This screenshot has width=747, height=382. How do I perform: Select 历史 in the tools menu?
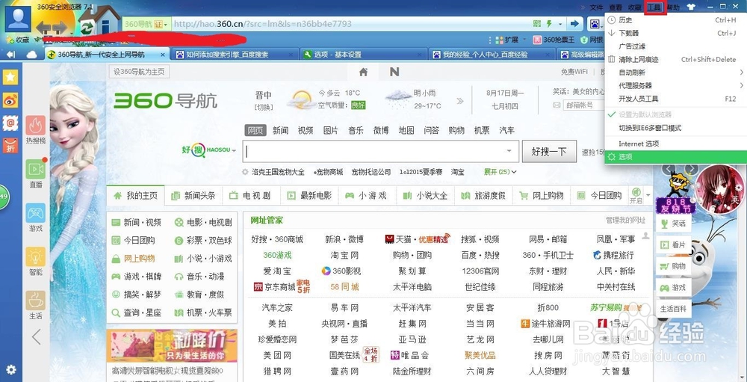[x=675, y=20]
